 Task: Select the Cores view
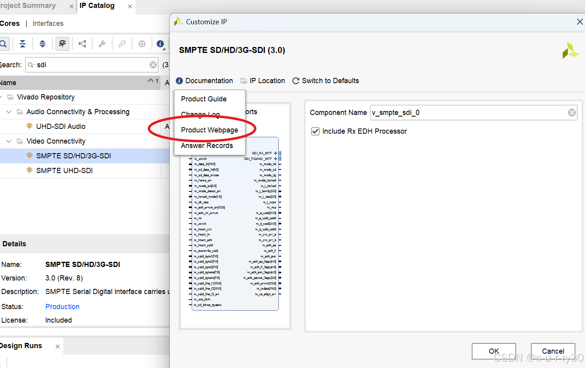10,23
